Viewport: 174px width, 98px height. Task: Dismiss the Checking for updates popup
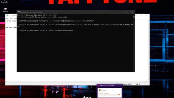[121, 89]
